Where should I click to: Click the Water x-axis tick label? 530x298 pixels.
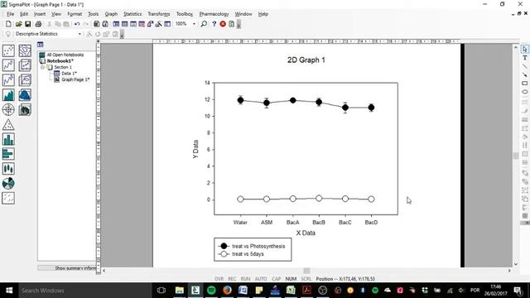point(240,223)
